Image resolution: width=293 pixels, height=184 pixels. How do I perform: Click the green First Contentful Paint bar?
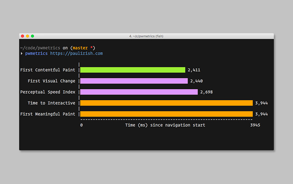click(132, 70)
